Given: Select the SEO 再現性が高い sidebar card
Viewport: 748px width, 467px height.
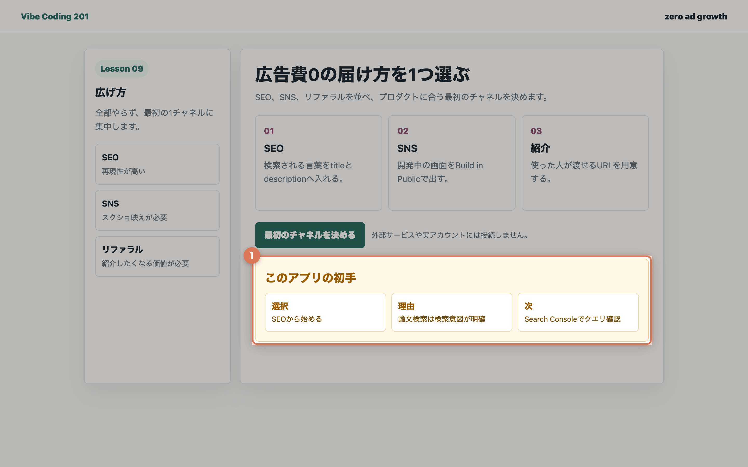Looking at the screenshot, I should 157,164.
